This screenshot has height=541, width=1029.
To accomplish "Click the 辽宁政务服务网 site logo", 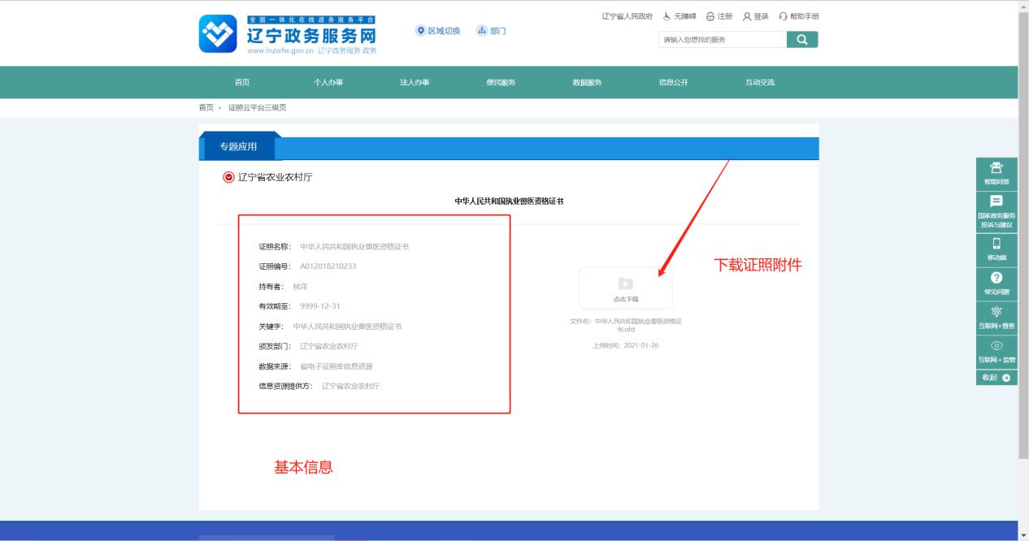I will pyautogui.click(x=289, y=34).
